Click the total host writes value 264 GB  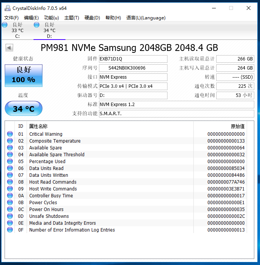[235, 68]
